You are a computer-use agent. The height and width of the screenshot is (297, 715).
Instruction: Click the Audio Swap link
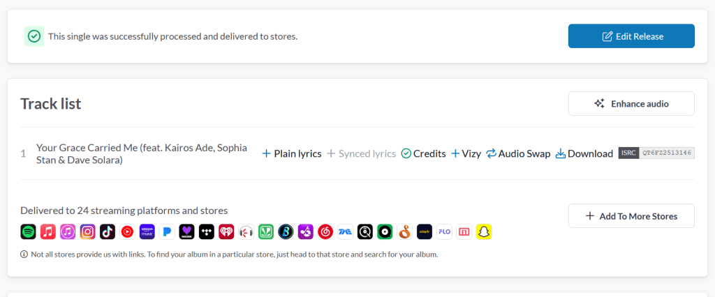[518, 153]
